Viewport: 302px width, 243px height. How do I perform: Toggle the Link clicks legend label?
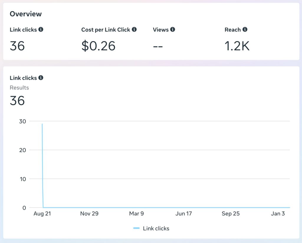pos(156,229)
